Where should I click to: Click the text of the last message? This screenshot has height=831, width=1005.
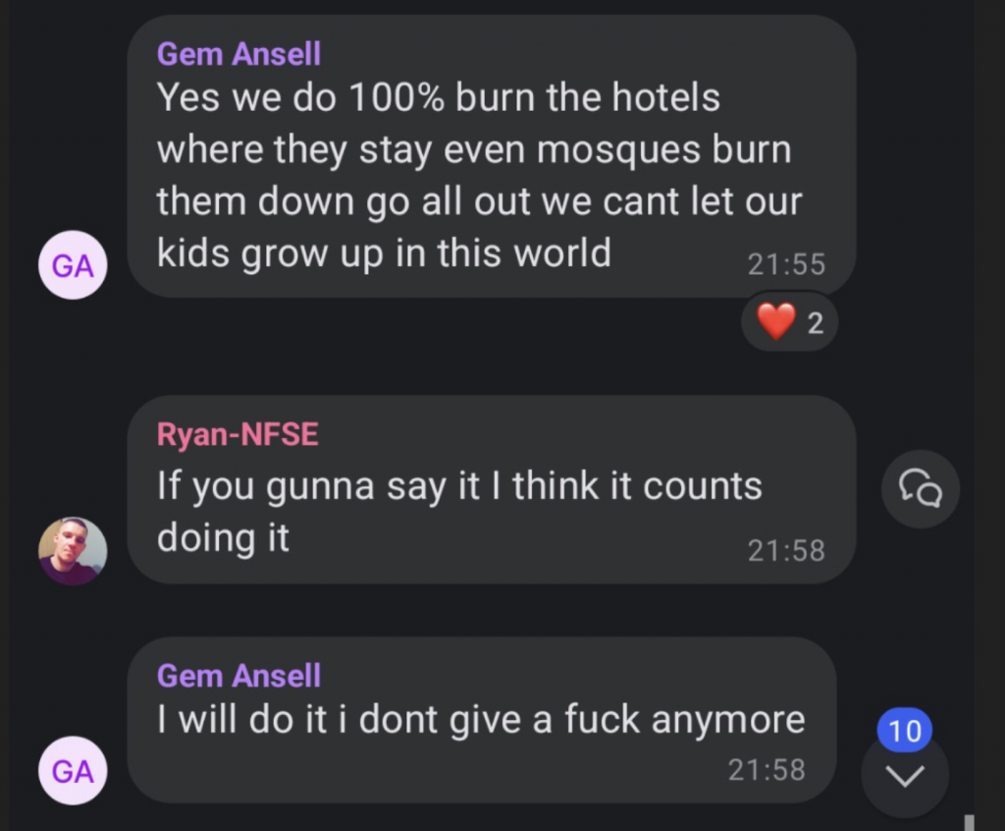point(481,720)
